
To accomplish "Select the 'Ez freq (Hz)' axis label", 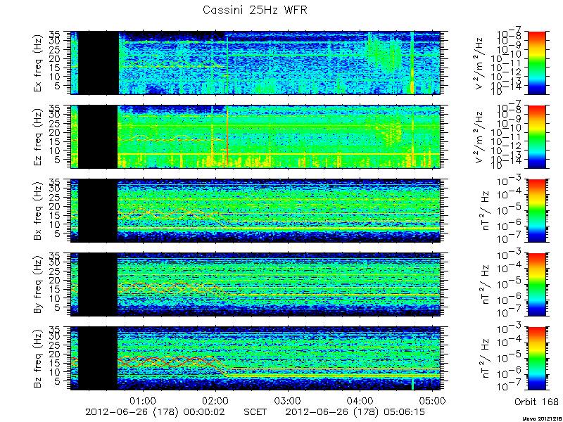I will tap(38, 137).
